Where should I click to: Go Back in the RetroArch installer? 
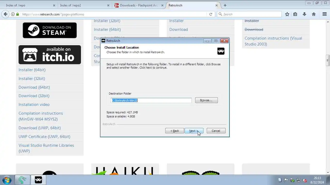175,131
